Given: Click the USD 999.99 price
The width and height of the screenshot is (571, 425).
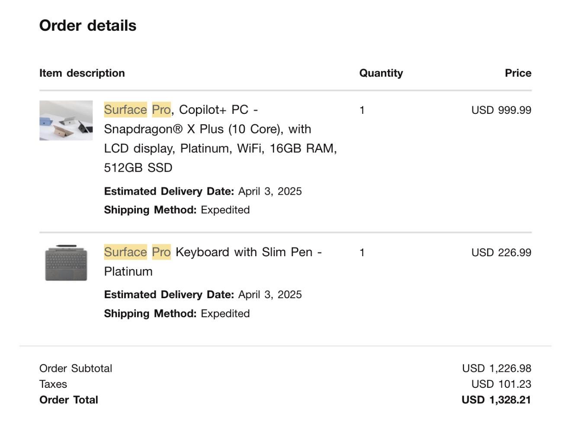Looking at the screenshot, I should click(501, 110).
